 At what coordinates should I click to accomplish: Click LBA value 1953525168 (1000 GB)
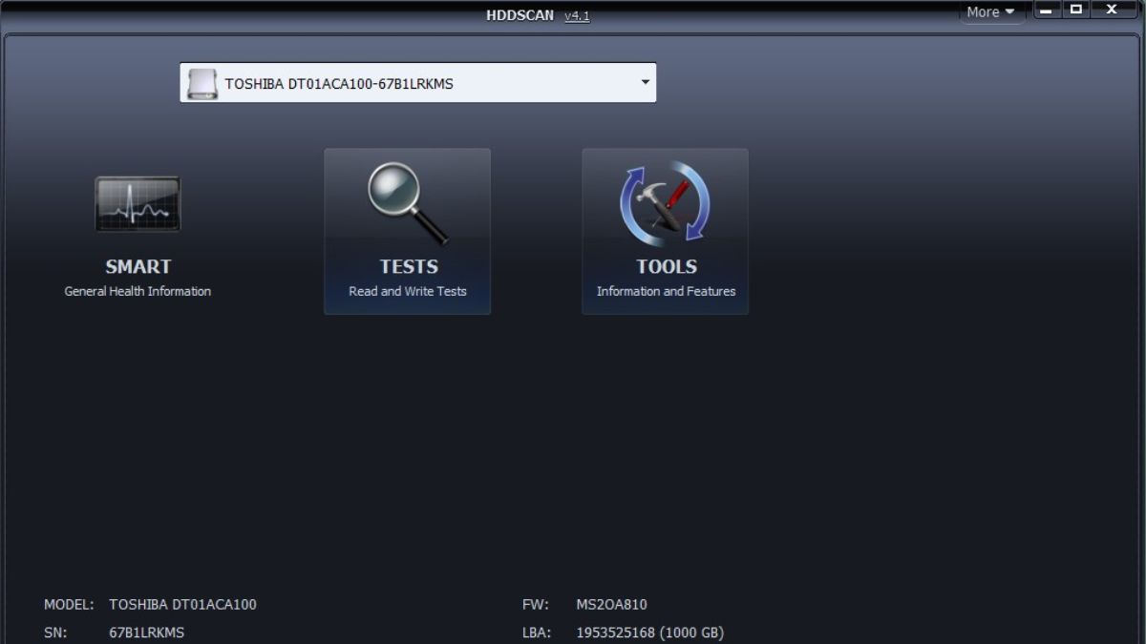pyautogui.click(x=649, y=633)
